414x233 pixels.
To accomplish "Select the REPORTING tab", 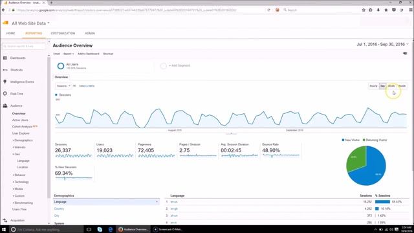I will coord(34,33).
